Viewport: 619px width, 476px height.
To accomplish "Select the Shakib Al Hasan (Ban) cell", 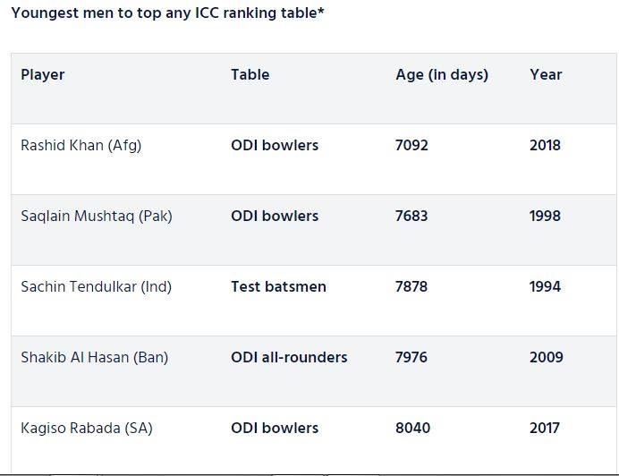I will [94, 357].
